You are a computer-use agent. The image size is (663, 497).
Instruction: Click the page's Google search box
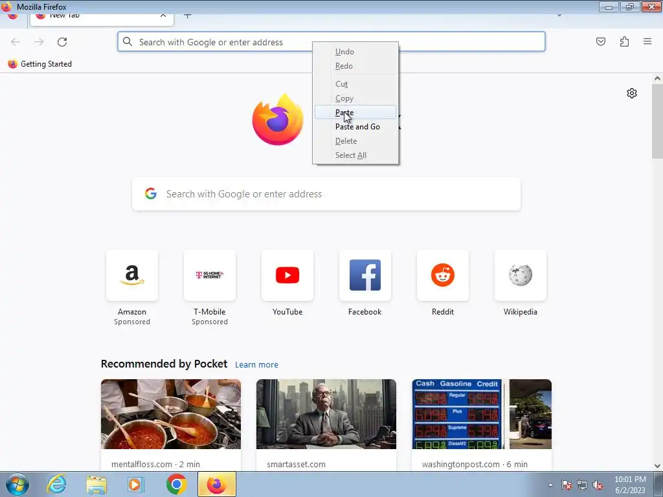(x=326, y=194)
